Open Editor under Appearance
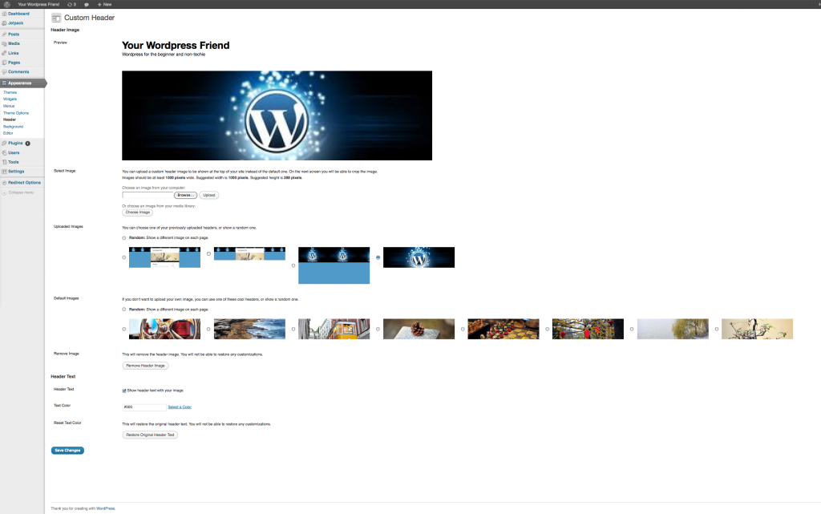 (8, 133)
